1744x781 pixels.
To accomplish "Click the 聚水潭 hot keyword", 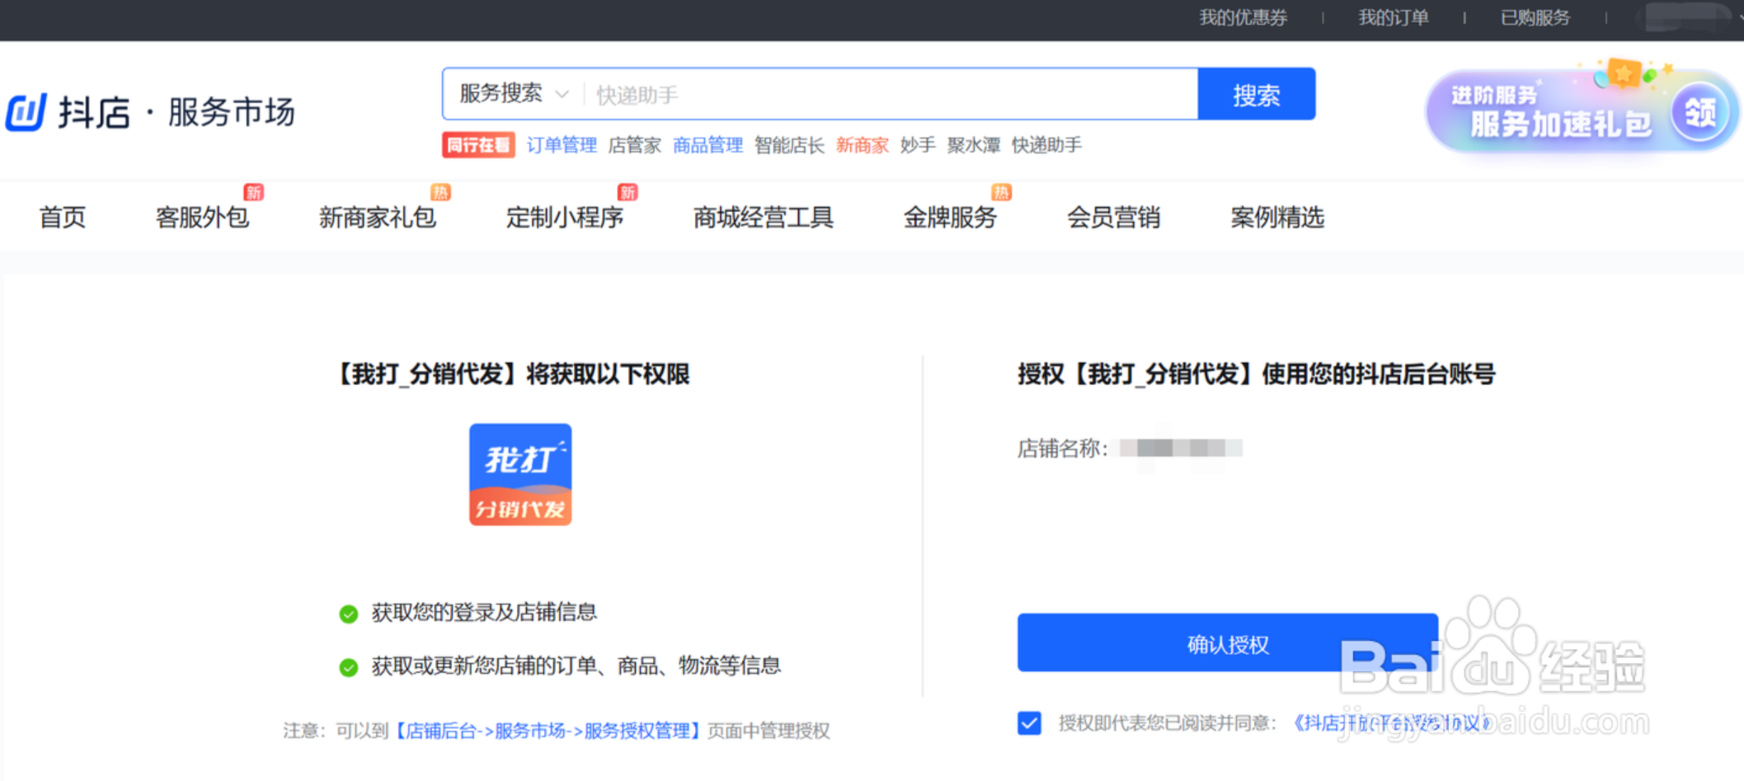I will 974,145.
